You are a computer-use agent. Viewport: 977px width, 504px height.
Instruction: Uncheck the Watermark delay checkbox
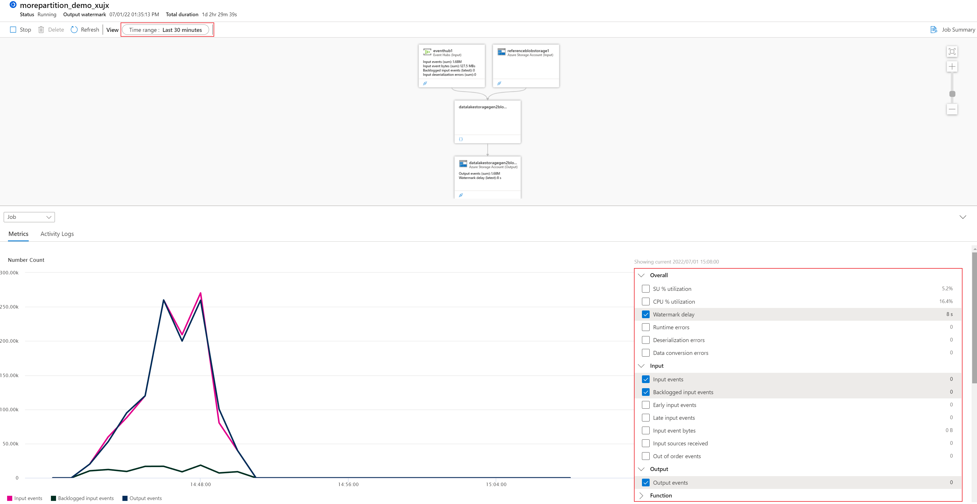(646, 315)
